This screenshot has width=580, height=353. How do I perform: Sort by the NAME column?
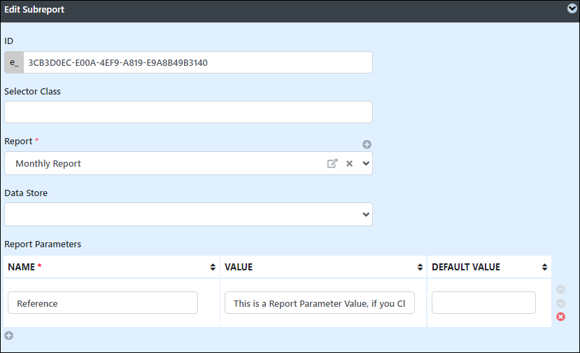point(213,267)
